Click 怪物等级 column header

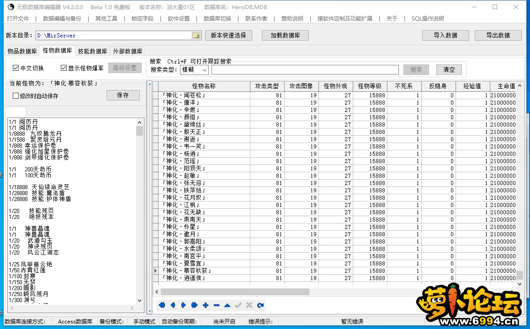tap(370, 86)
